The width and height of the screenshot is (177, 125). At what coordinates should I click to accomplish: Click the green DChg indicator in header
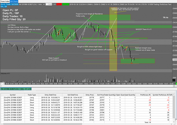66,5
